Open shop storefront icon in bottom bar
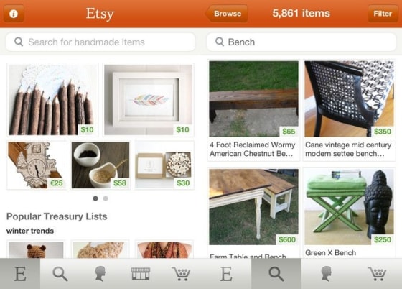Viewport: 402px width, 289px height. 141,274
